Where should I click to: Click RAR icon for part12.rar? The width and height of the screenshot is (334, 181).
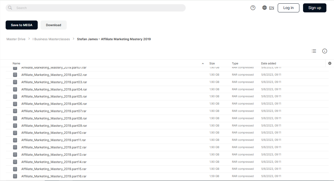tap(15, 147)
